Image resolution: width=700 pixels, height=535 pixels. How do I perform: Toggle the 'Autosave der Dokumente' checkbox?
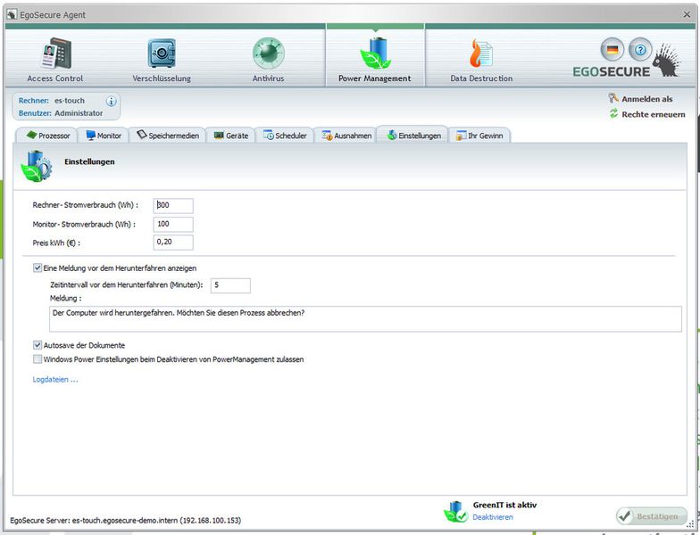pos(37,344)
